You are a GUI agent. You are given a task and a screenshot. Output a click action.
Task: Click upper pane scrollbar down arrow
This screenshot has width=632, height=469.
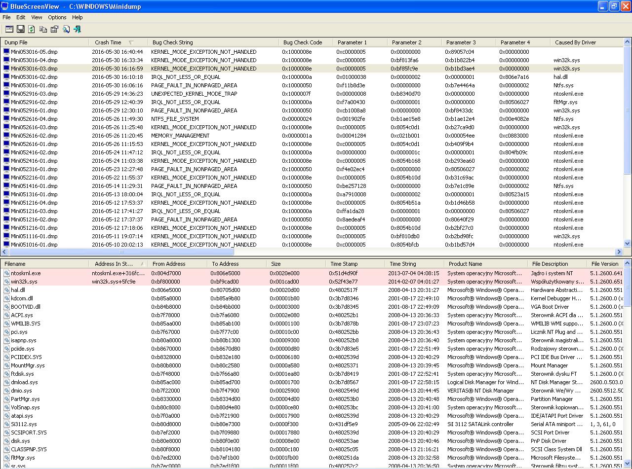pyautogui.click(x=628, y=244)
